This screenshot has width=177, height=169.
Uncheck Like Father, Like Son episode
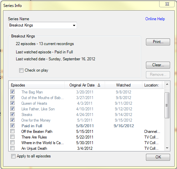pos(12,108)
